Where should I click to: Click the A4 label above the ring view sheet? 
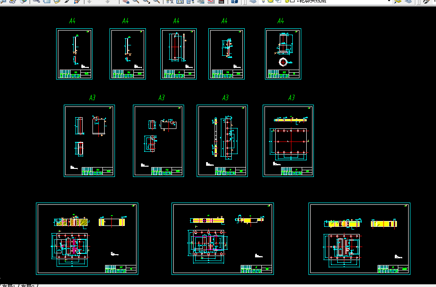[x=281, y=21]
